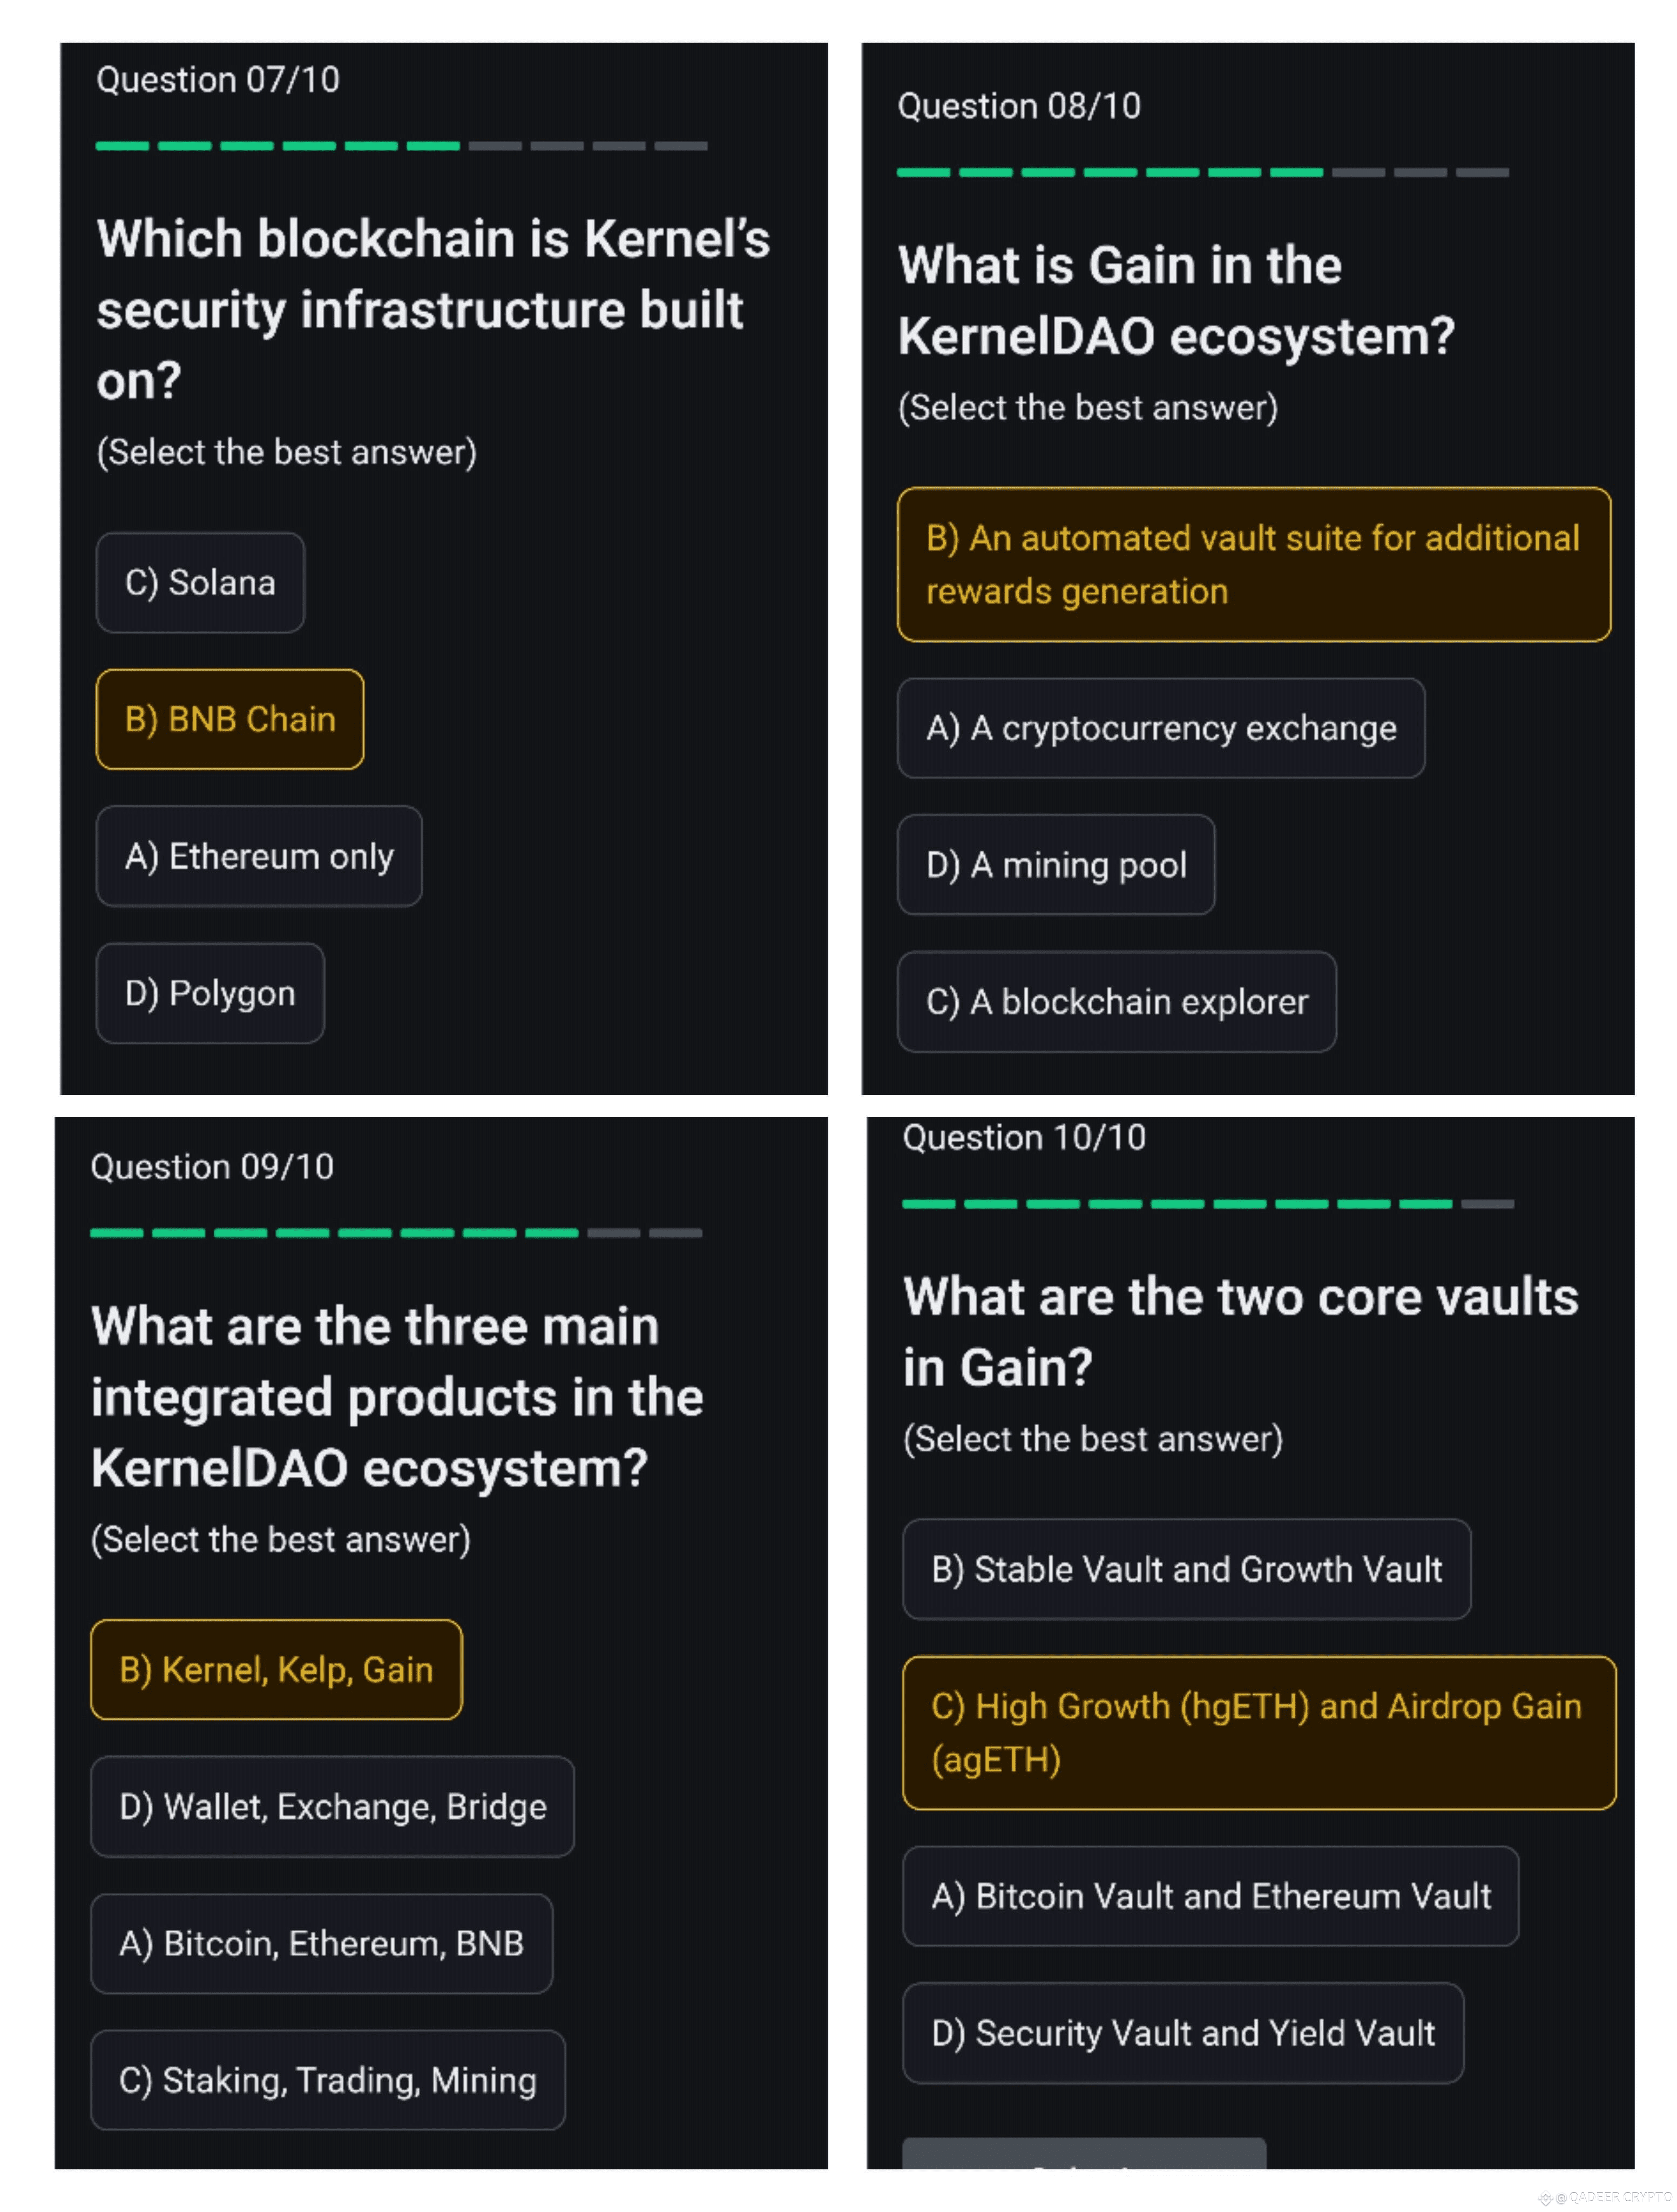Choose D) Security Vault and Yield Vault
Image resolution: width=1677 pixels, height=2212 pixels.
pos(1183,2033)
